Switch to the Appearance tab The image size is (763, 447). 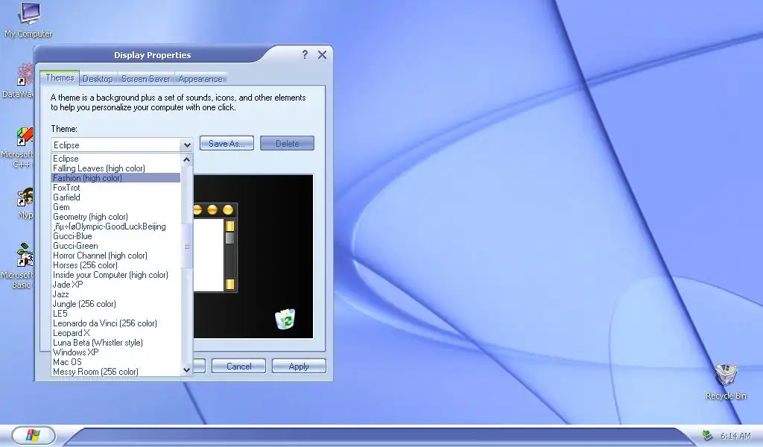[x=200, y=79]
